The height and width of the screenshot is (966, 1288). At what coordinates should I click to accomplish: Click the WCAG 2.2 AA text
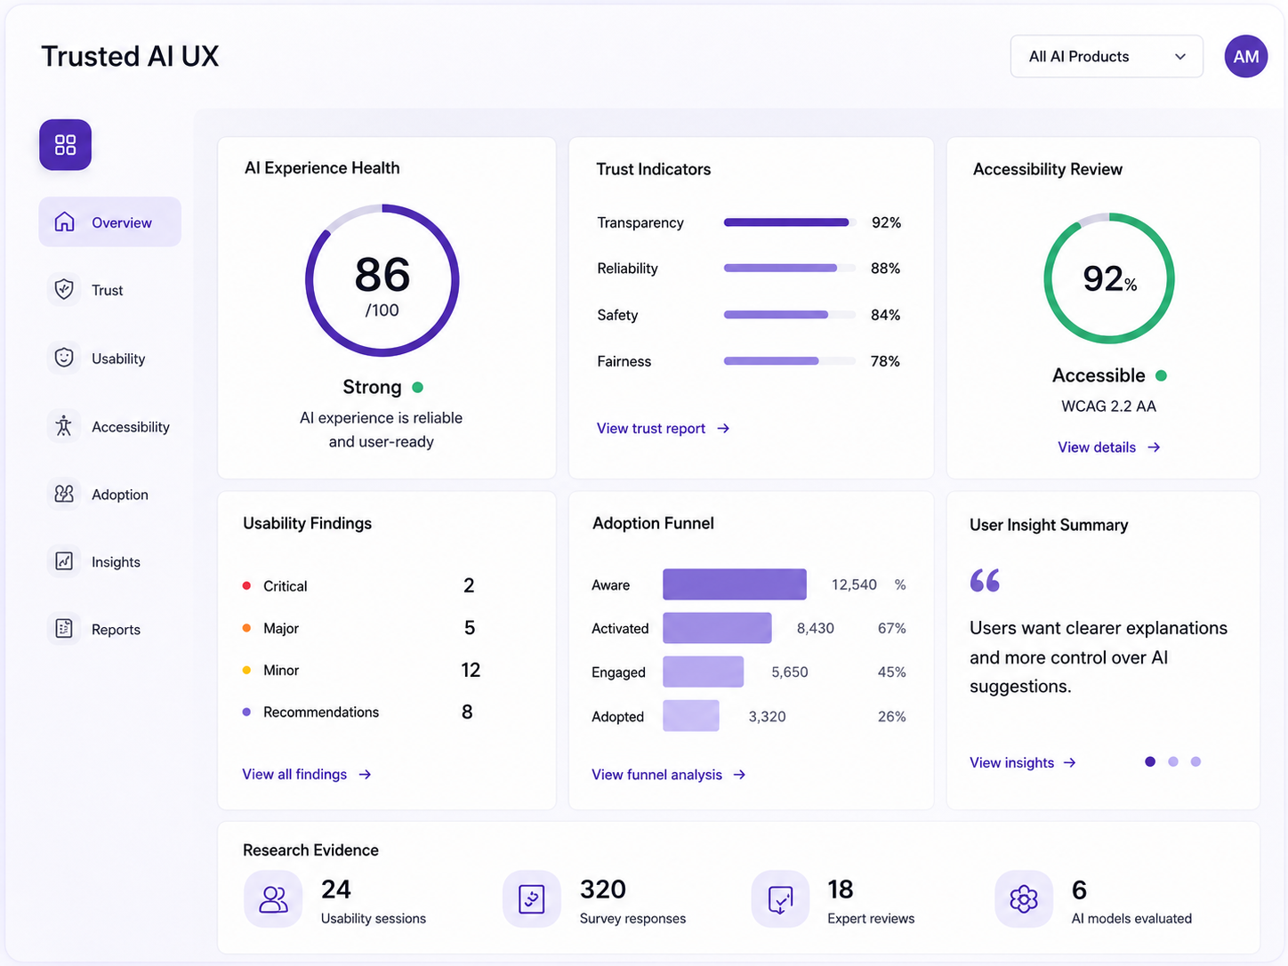pos(1108,407)
